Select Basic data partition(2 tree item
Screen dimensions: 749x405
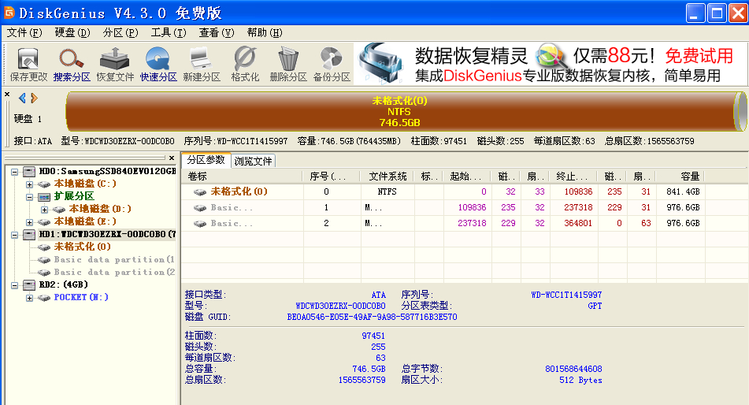[114, 272]
